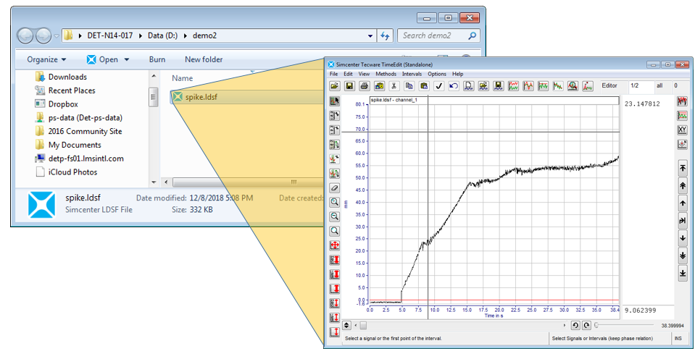This screenshot has height=351, width=695.
Task: Click the scissors Cut icon
Action: (394, 86)
